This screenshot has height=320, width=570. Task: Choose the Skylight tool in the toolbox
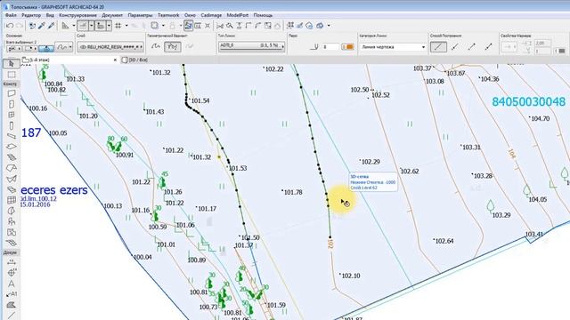click(x=12, y=189)
